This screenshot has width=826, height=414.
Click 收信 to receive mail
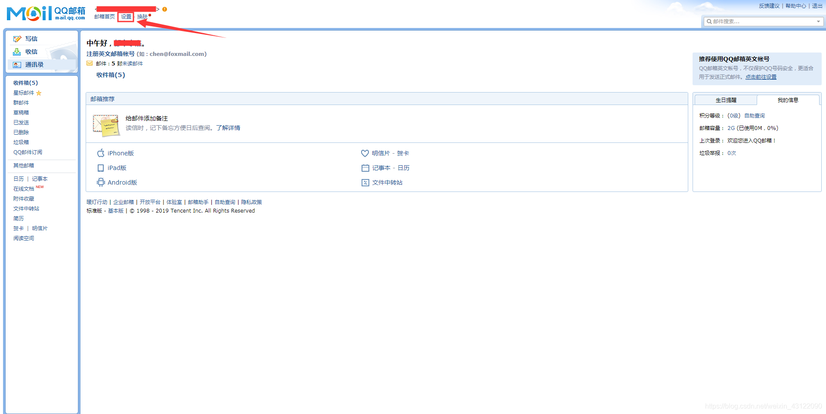click(31, 52)
